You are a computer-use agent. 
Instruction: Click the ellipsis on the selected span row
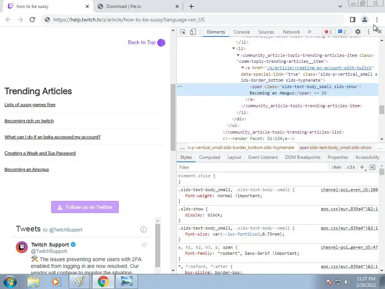179,87
